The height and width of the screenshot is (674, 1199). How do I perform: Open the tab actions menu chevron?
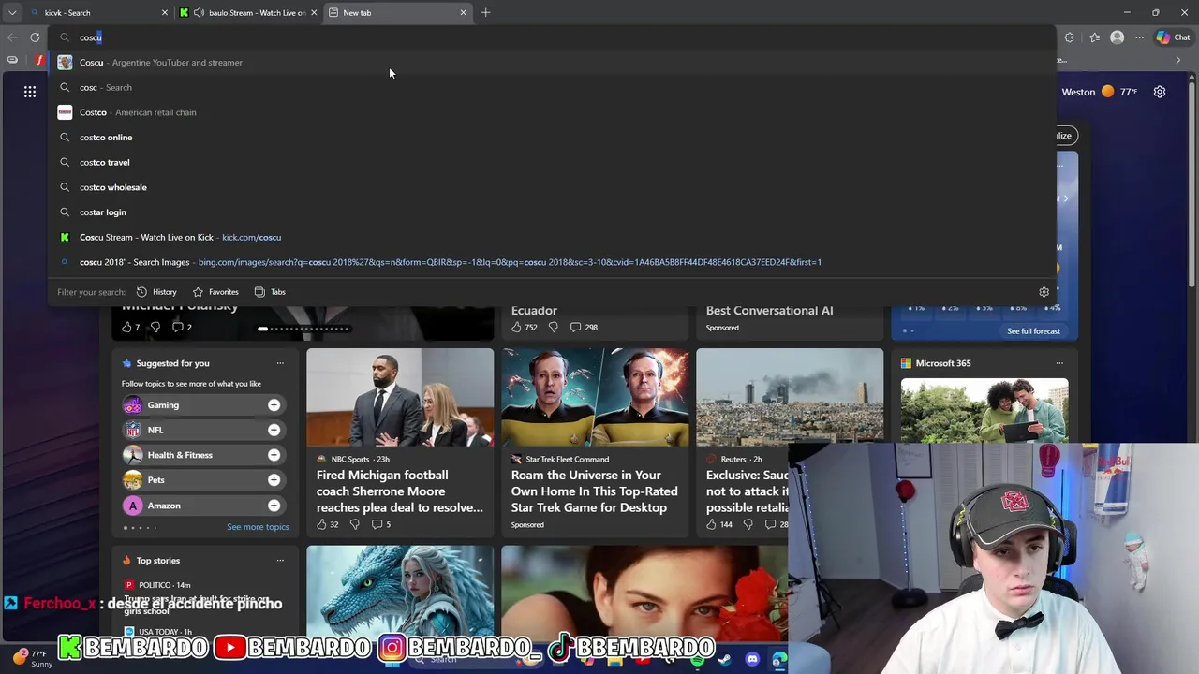[x=12, y=13]
